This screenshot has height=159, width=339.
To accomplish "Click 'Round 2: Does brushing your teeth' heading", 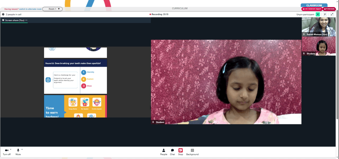I will pos(73,63).
